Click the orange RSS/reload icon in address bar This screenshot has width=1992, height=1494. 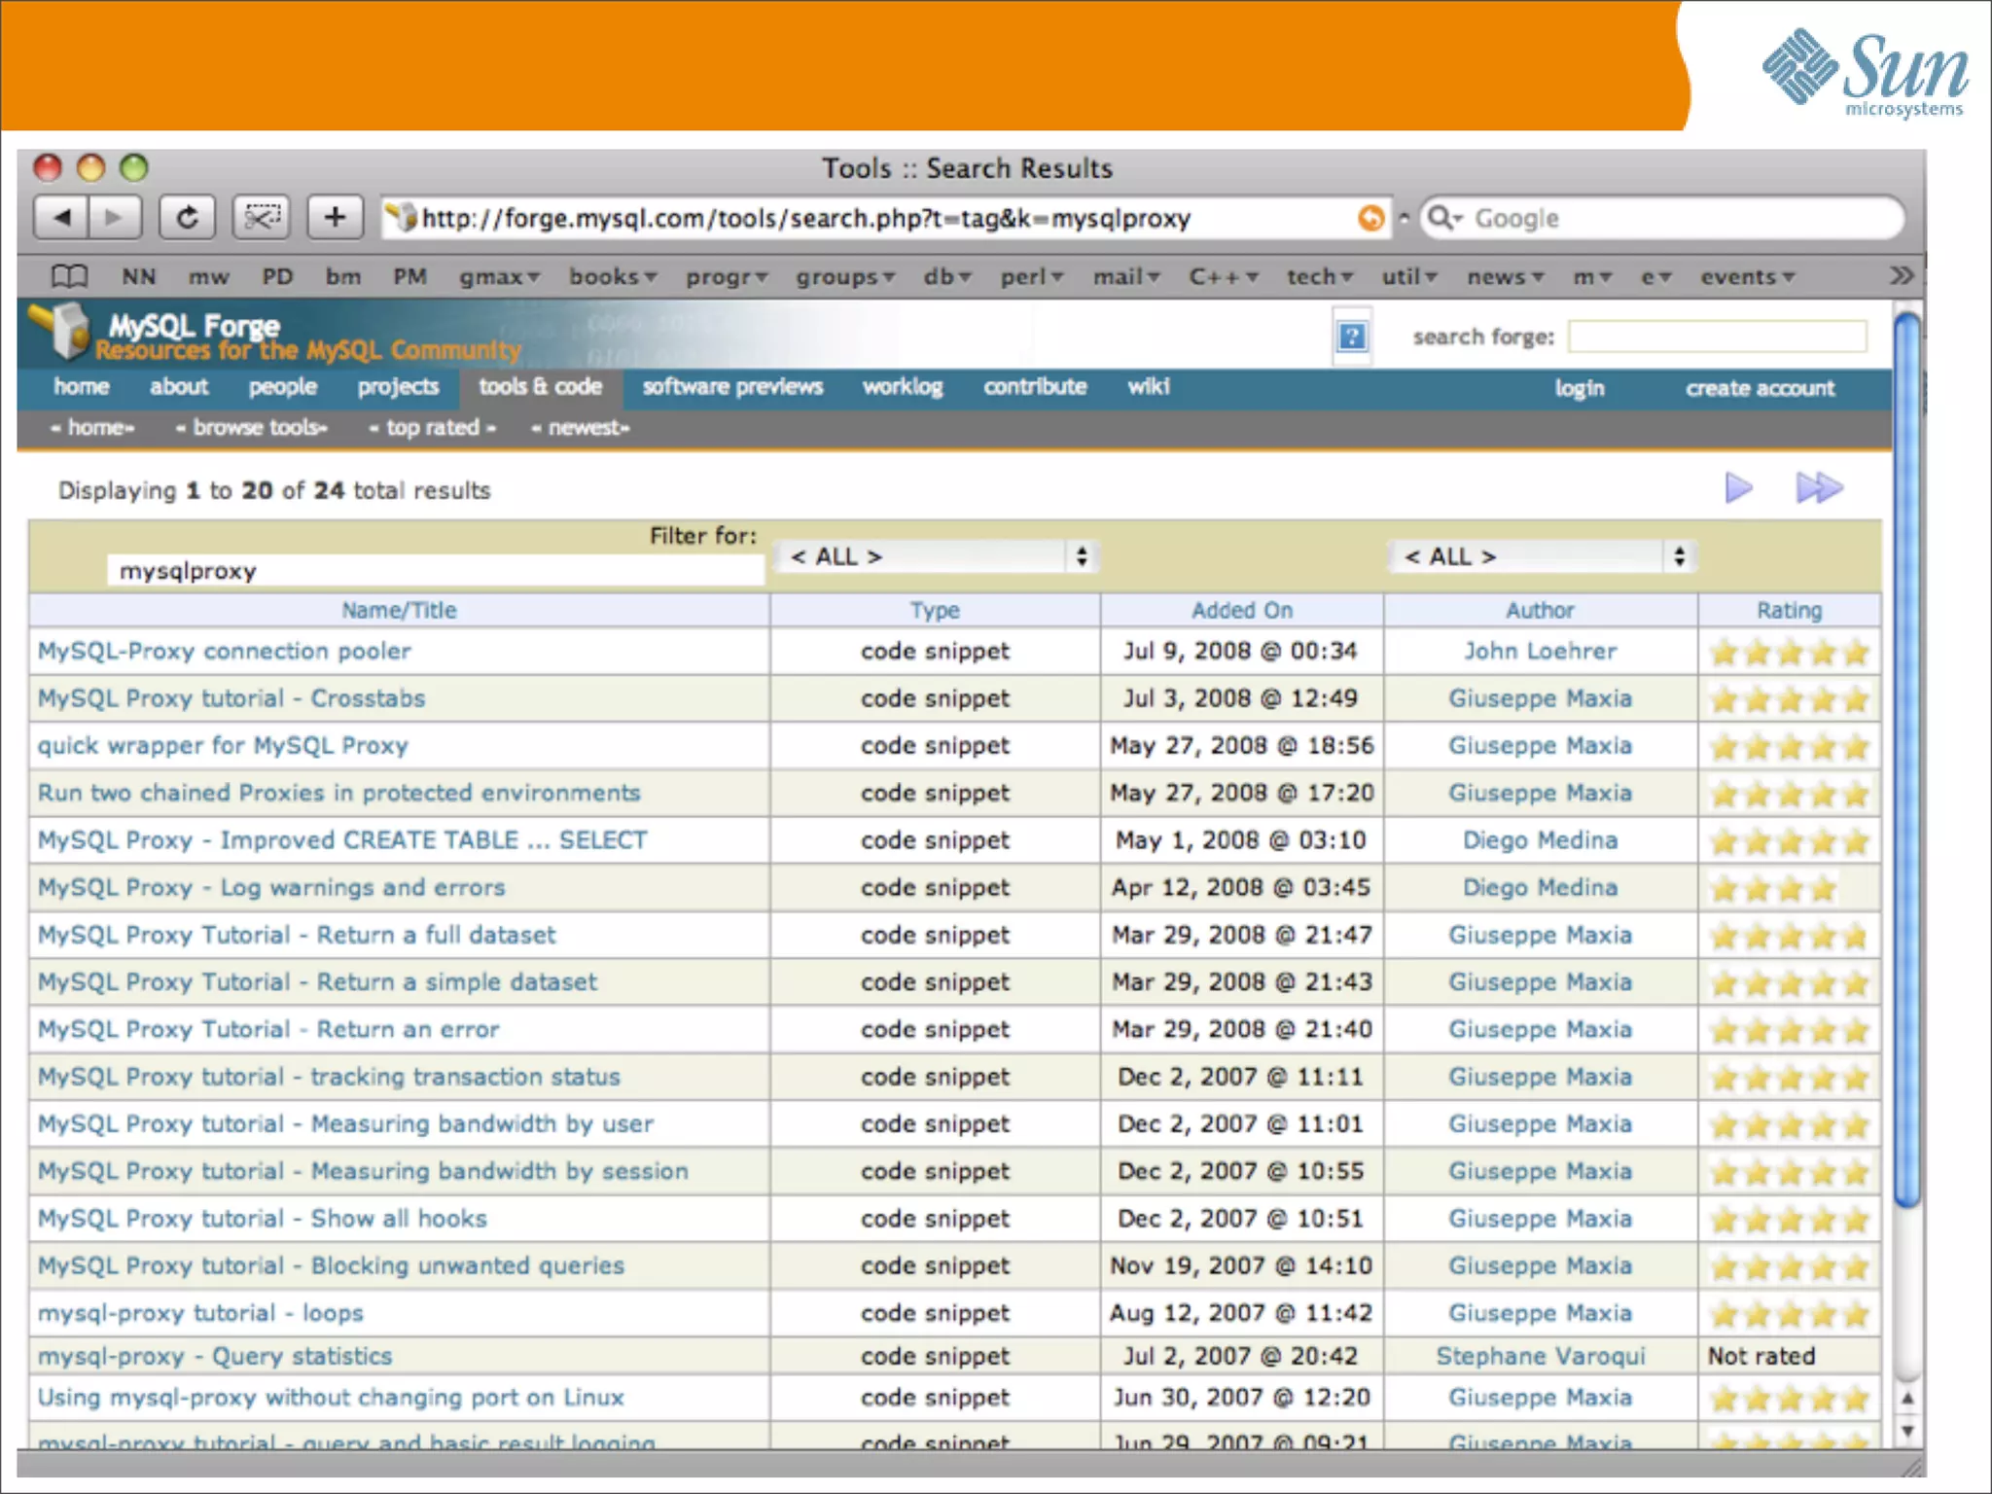click(x=1370, y=218)
